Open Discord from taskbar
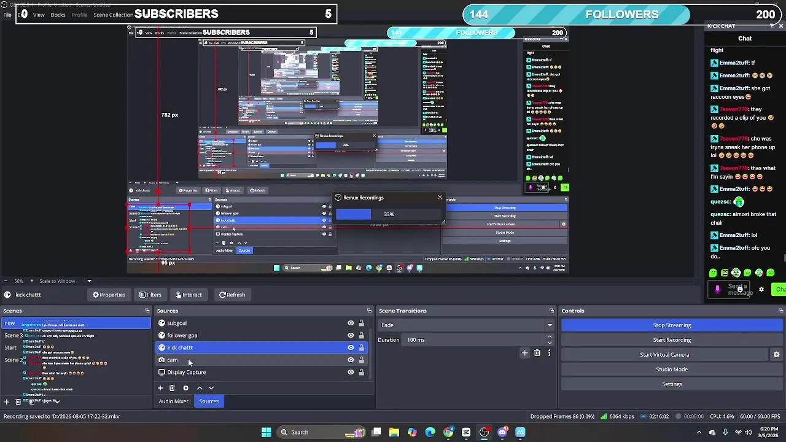 click(x=502, y=432)
